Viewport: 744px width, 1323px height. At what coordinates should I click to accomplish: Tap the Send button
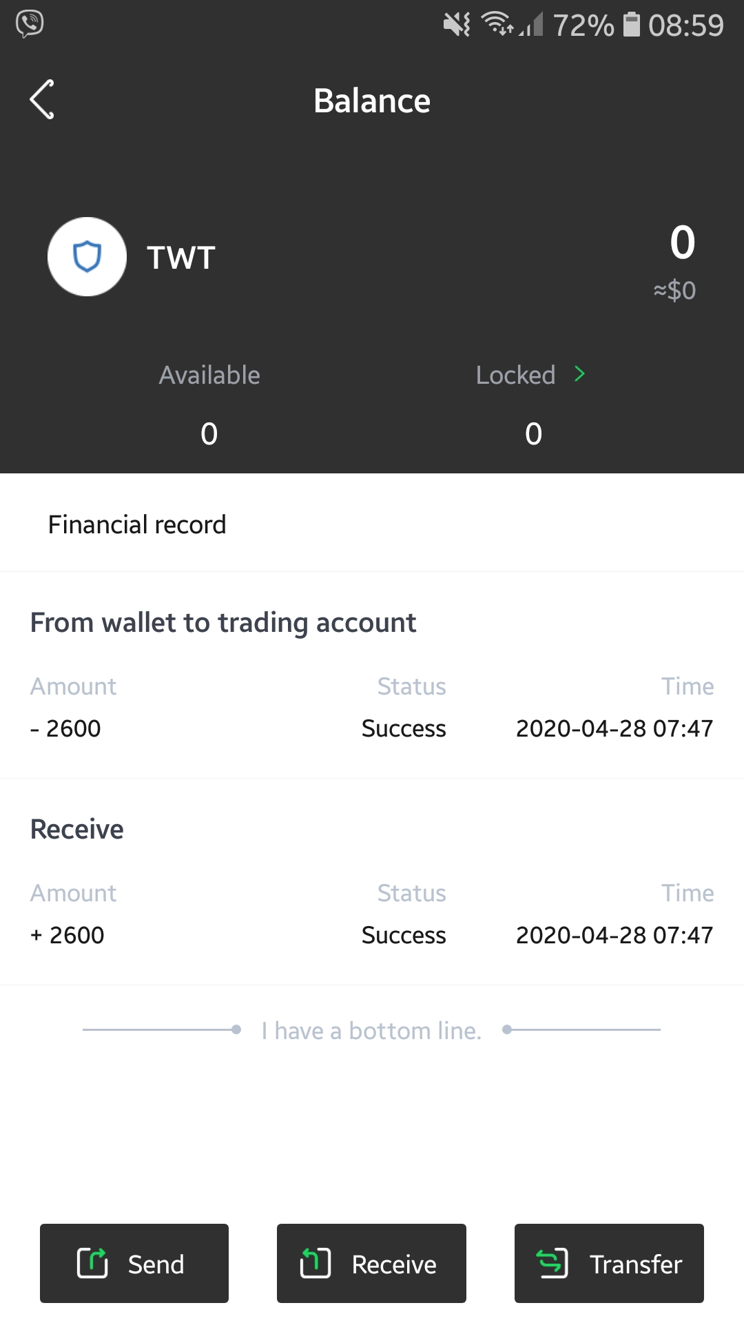(x=134, y=1264)
